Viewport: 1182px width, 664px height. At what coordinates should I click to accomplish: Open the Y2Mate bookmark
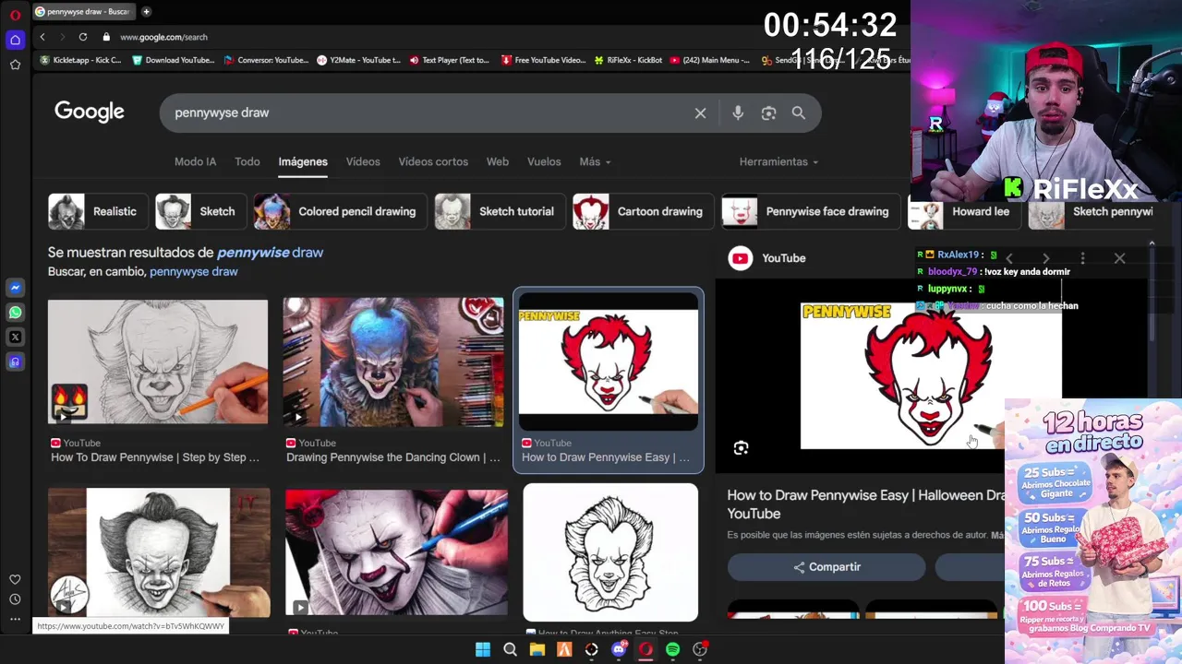click(358, 60)
